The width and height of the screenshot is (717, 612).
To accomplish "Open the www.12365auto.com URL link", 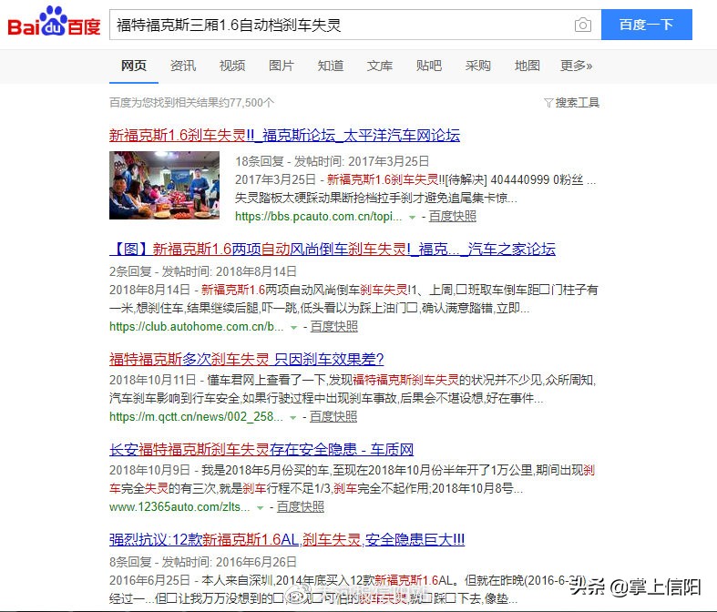I will [x=179, y=507].
